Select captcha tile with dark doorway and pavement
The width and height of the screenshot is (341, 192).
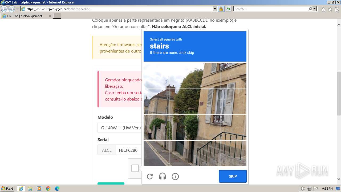(x=182, y=153)
